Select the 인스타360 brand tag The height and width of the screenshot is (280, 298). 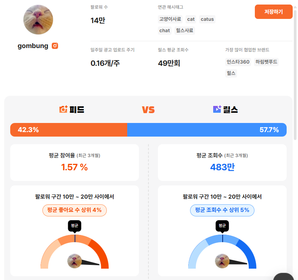pos(238,62)
